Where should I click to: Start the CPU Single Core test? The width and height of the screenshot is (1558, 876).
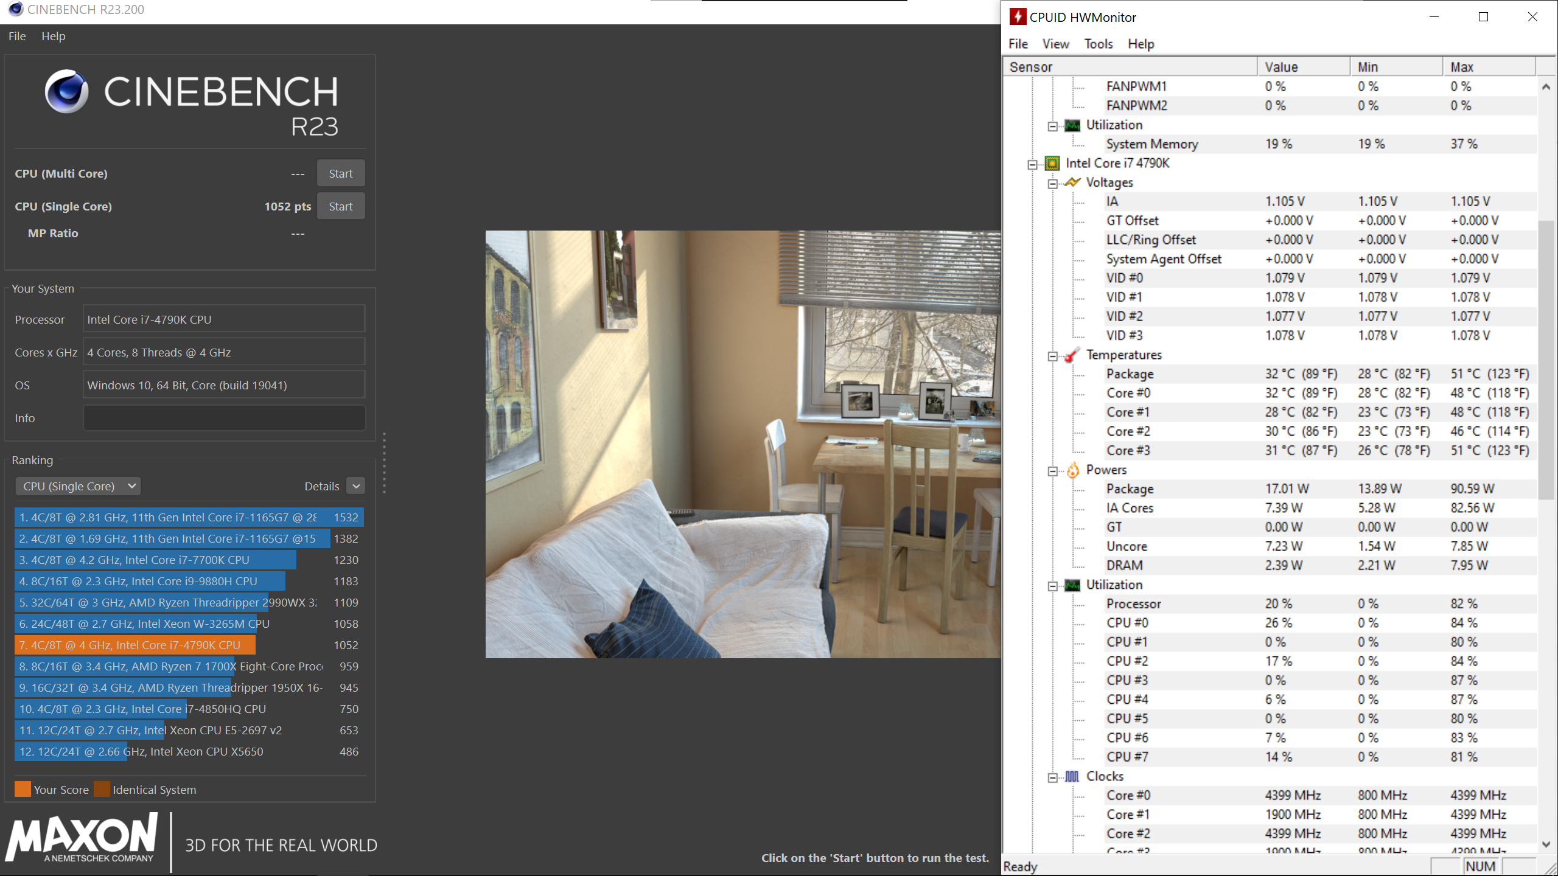(341, 206)
